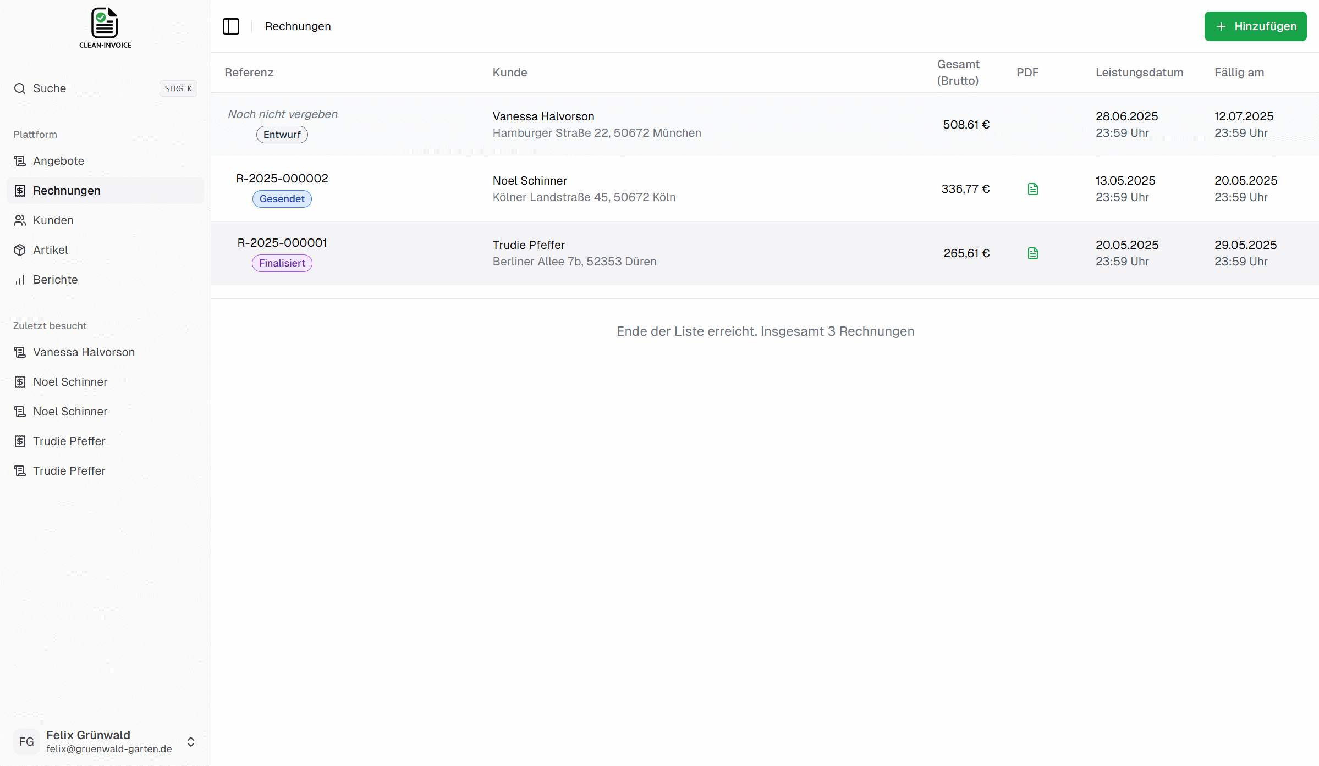This screenshot has width=1319, height=766.
Task: Open PDF icon for invoice R-2025-000002
Action: coord(1033,189)
